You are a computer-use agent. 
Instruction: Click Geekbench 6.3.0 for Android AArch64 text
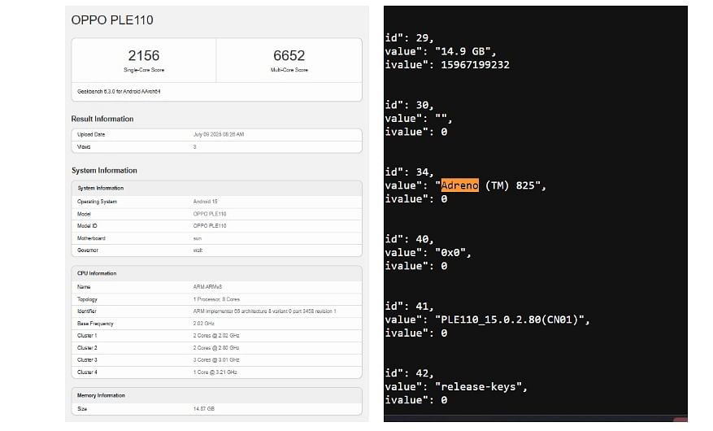point(119,91)
